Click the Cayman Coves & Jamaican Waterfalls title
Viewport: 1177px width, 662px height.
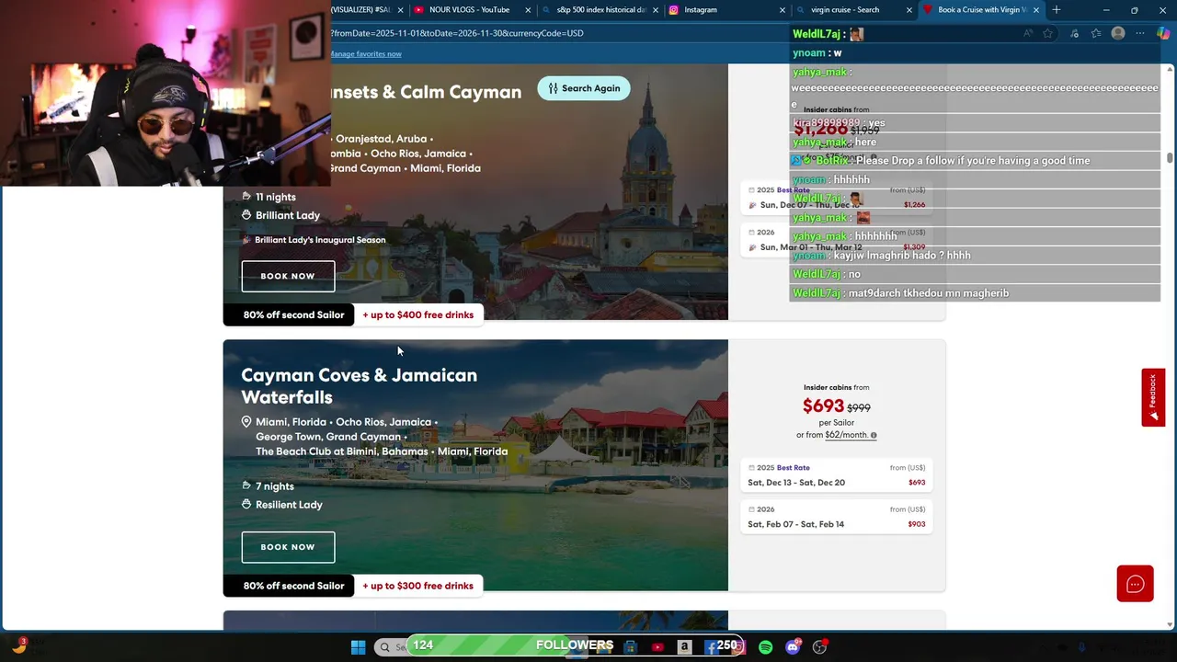pos(359,386)
